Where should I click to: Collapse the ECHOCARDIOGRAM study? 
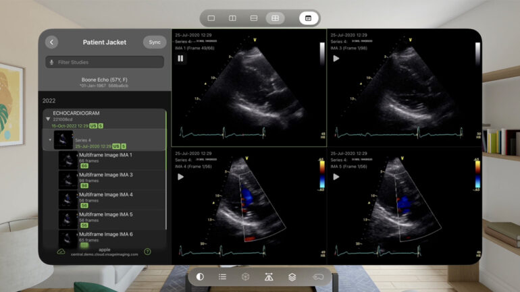point(47,119)
